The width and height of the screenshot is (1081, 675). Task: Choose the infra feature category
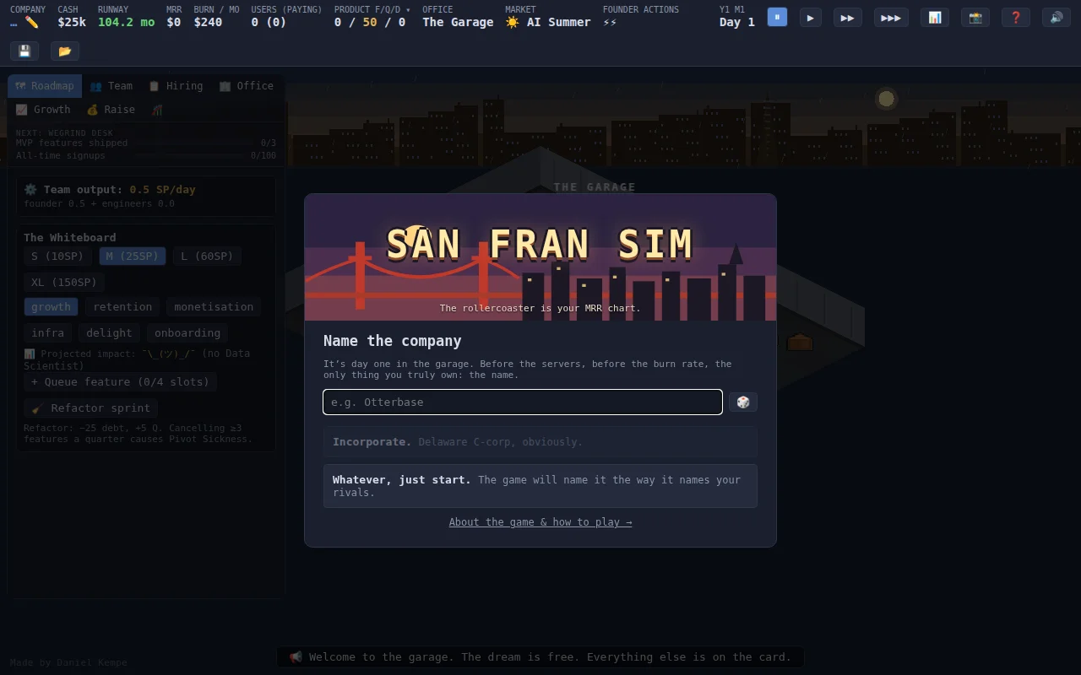[48, 333]
